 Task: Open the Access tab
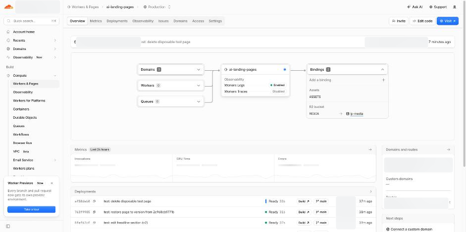[x=198, y=21]
